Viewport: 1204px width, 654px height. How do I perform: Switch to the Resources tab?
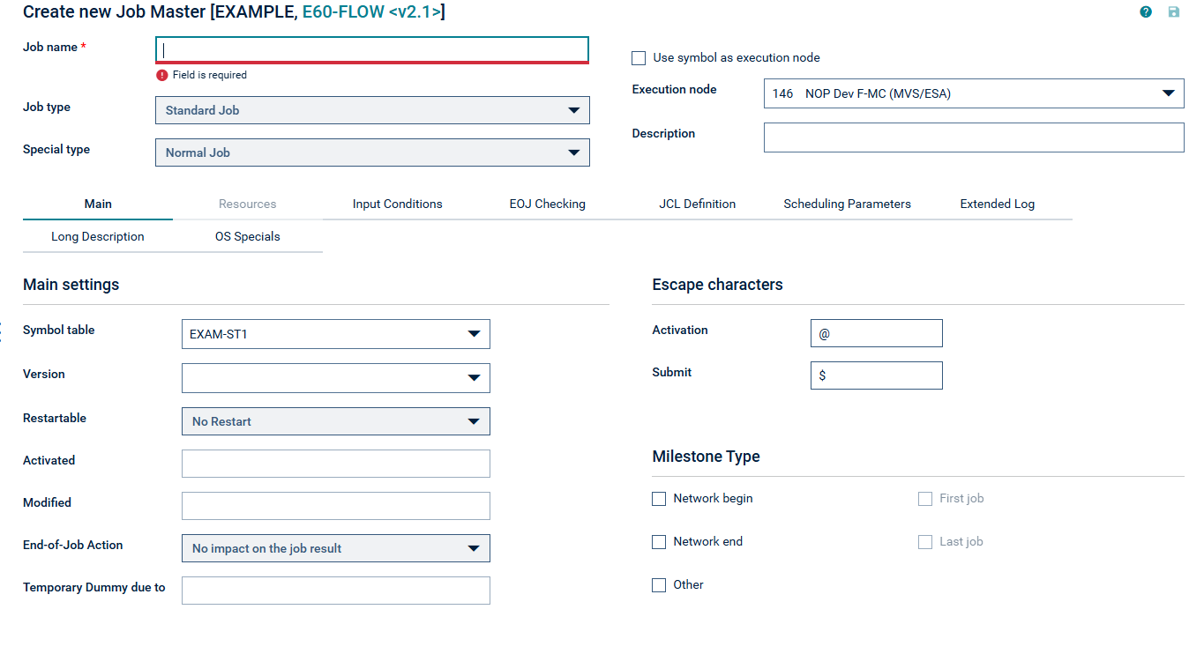[x=248, y=204]
